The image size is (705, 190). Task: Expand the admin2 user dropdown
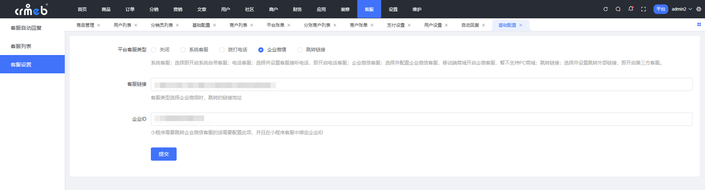(681, 9)
